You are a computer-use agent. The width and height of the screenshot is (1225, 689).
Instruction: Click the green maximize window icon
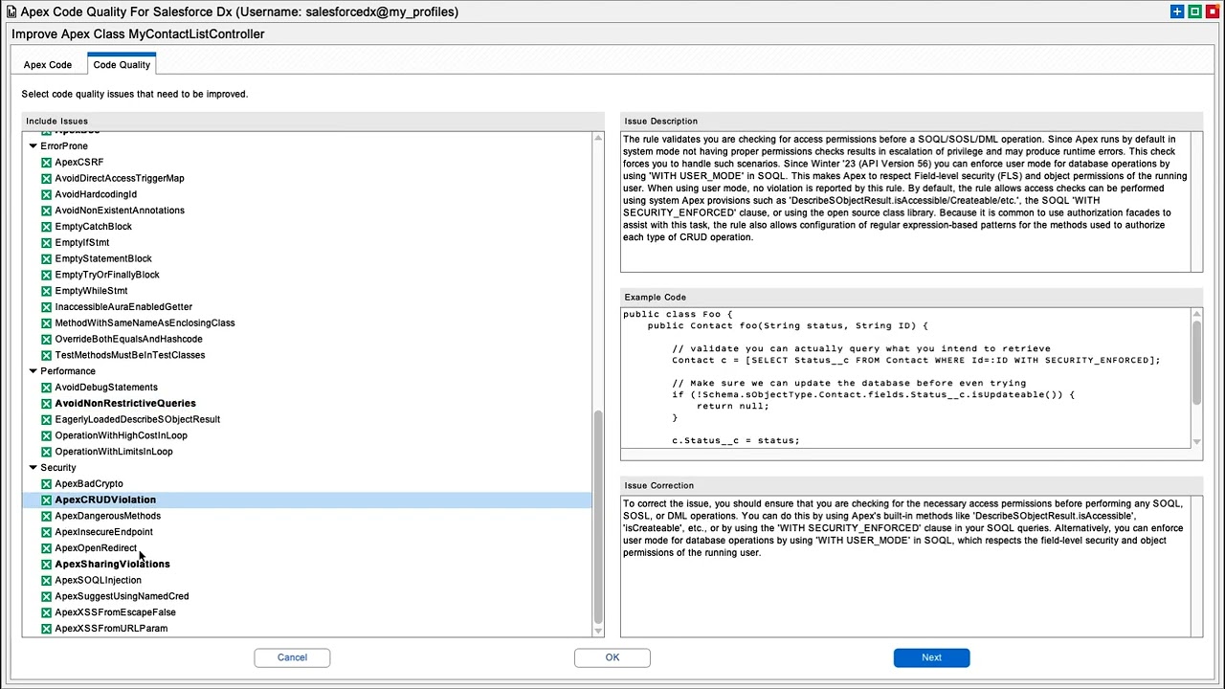[x=1195, y=11]
